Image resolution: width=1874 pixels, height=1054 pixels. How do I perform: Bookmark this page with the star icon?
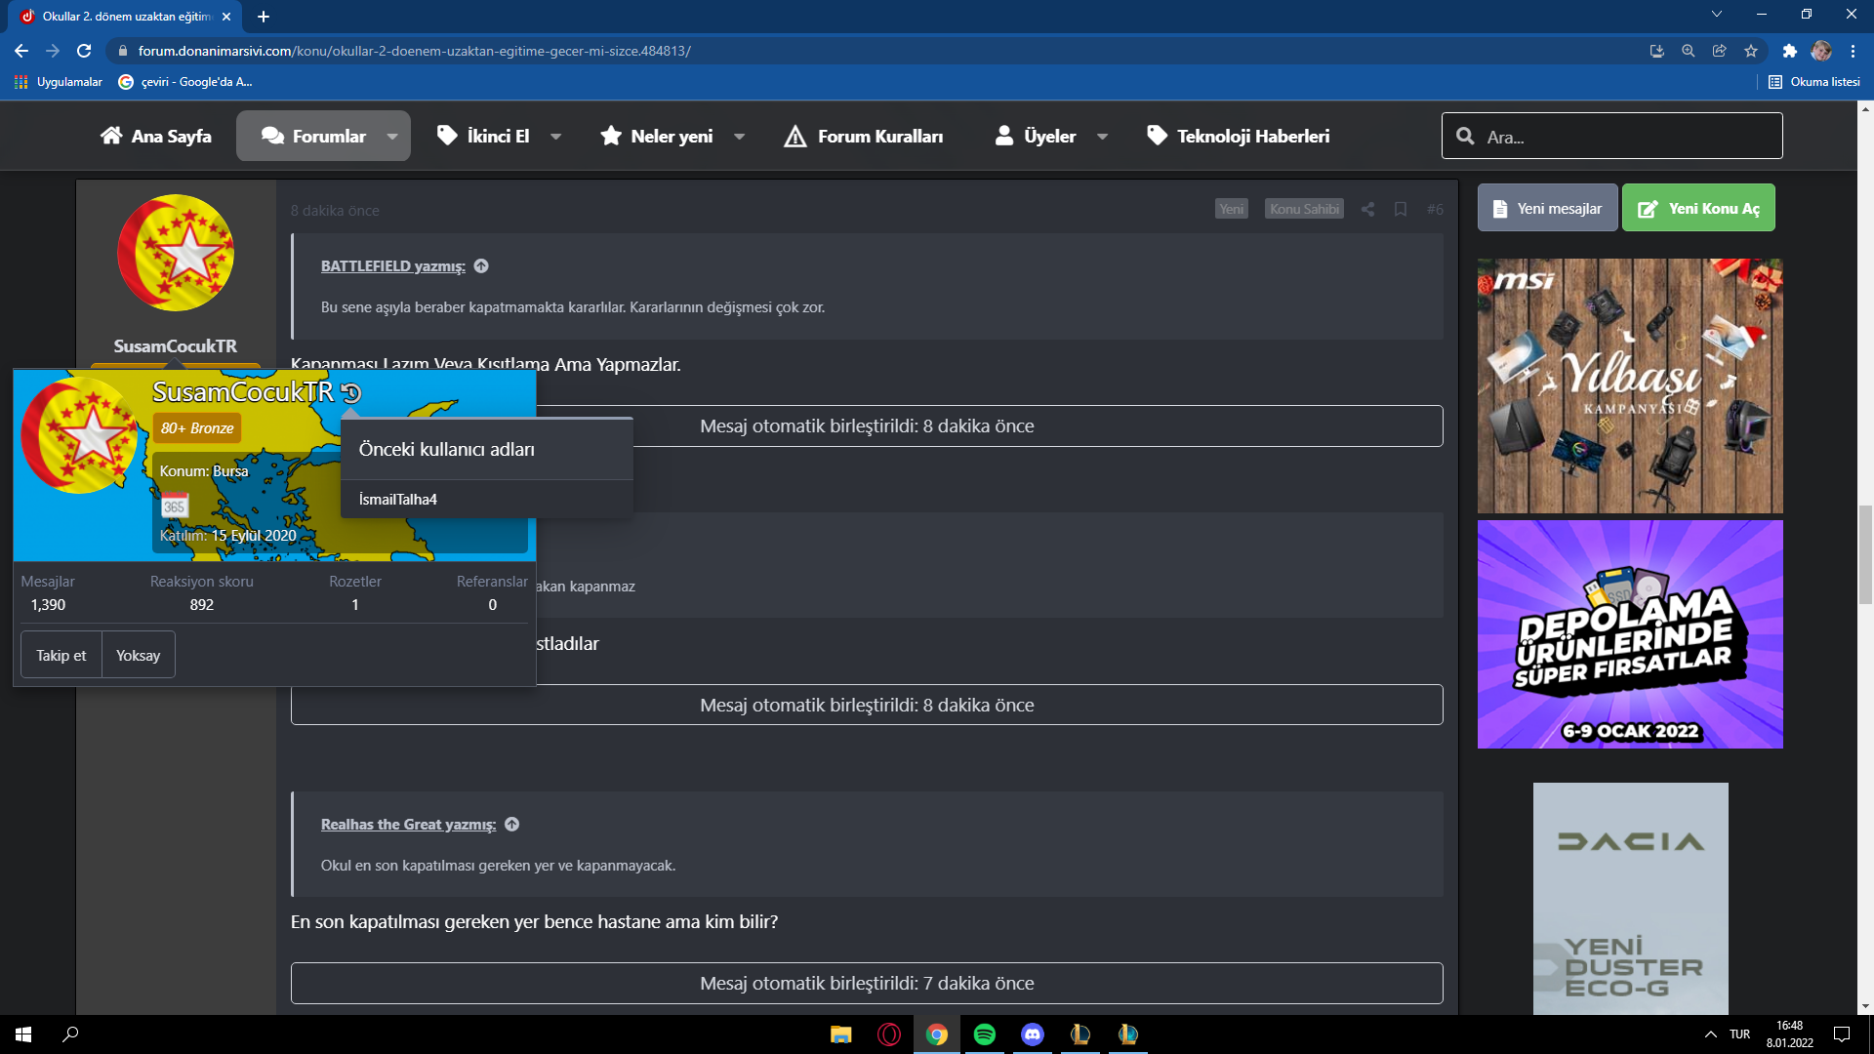pos(1751,51)
